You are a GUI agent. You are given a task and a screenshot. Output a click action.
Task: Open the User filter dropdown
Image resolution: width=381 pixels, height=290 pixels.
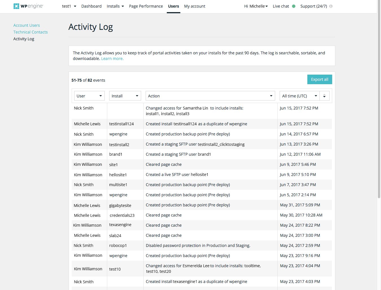click(89, 96)
